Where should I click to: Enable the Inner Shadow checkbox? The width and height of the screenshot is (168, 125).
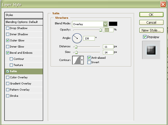8,34
